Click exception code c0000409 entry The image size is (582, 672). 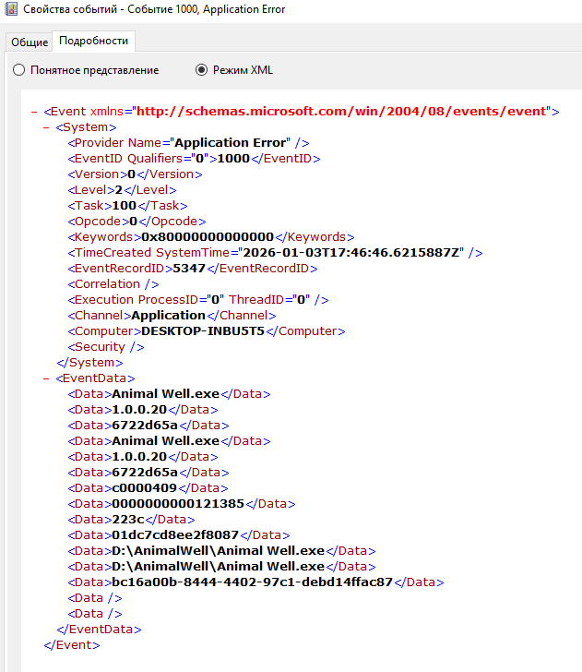[x=148, y=488]
